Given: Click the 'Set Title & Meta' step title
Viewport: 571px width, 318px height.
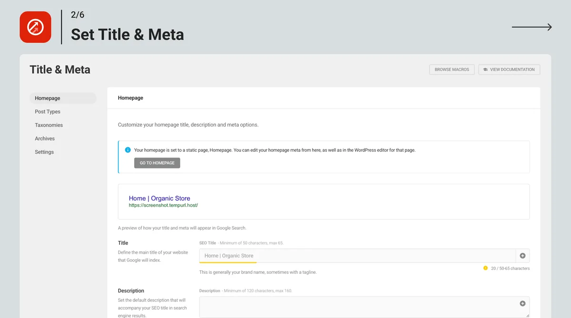Looking at the screenshot, I should tap(127, 34).
